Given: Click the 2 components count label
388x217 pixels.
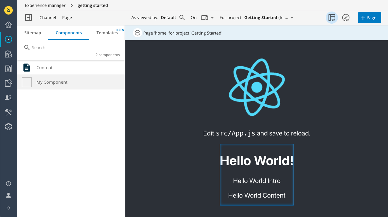Looking at the screenshot, I should (x=108, y=55).
